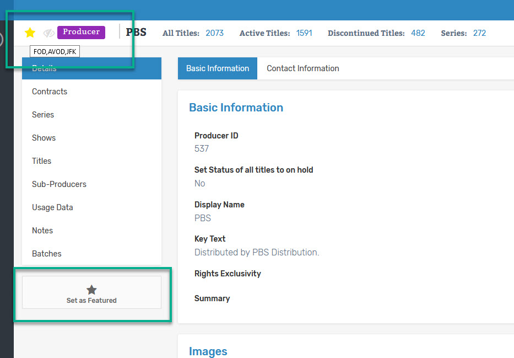Open Series in the sidebar menu
The image size is (514, 358).
pos(92,115)
